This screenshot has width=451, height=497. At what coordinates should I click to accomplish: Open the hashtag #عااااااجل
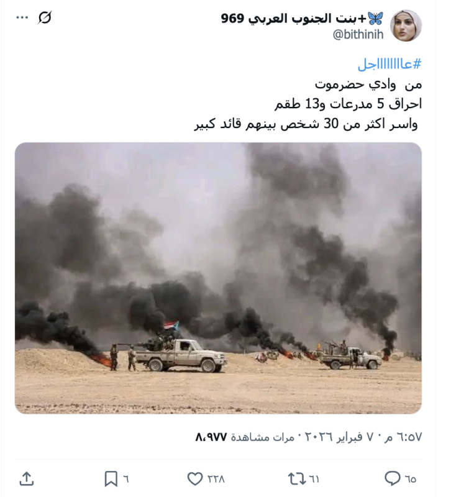click(389, 64)
